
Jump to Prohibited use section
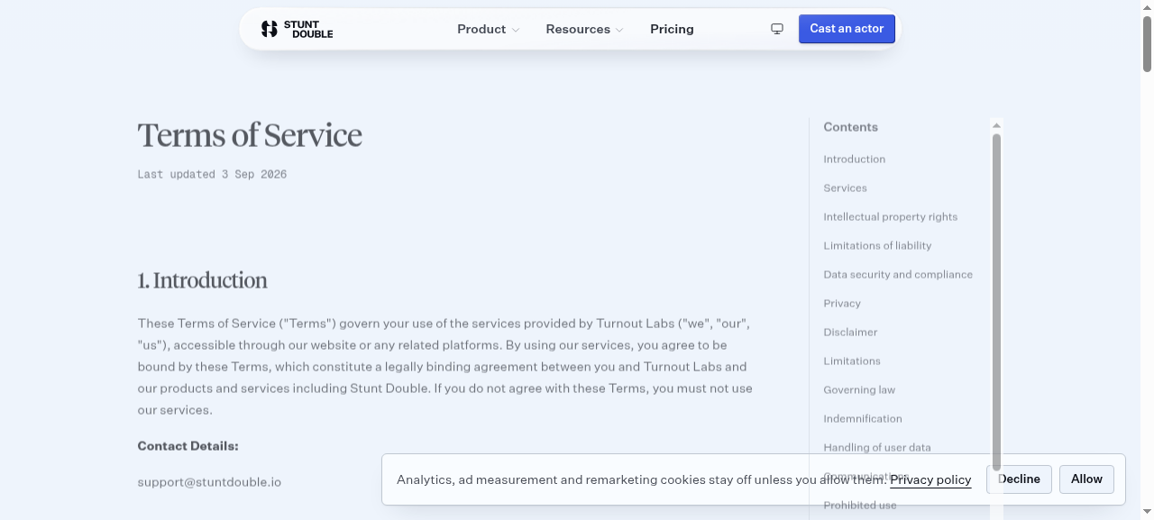pos(860,506)
